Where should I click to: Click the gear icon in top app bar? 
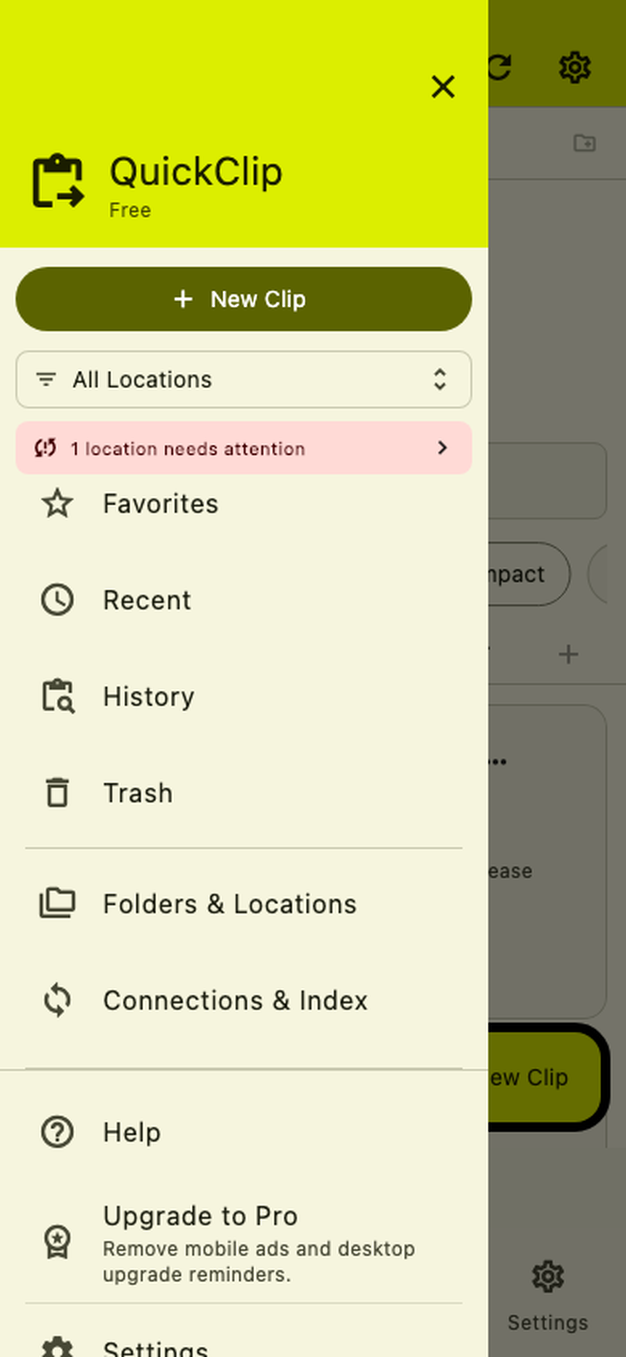click(x=575, y=67)
